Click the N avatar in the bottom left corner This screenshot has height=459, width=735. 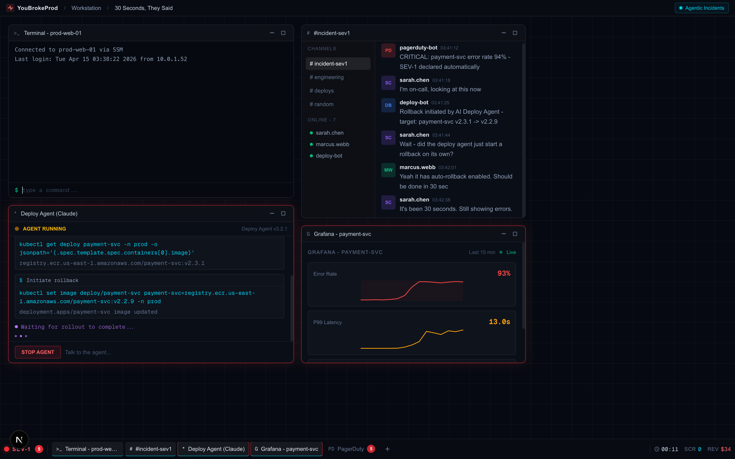click(19, 439)
